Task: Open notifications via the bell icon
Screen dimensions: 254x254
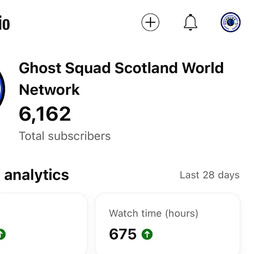Action: coord(190,22)
